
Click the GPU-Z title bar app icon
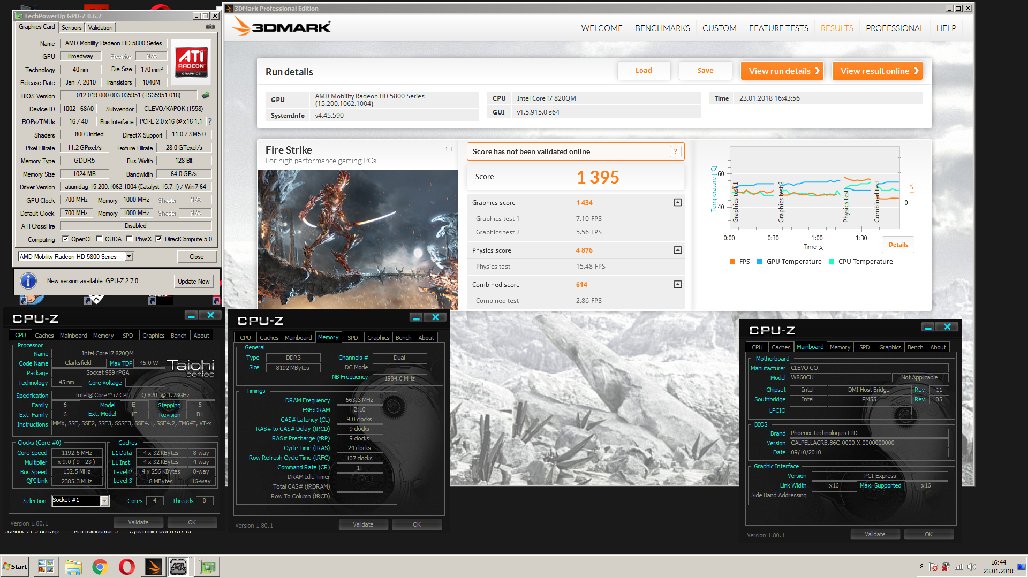tap(19, 16)
